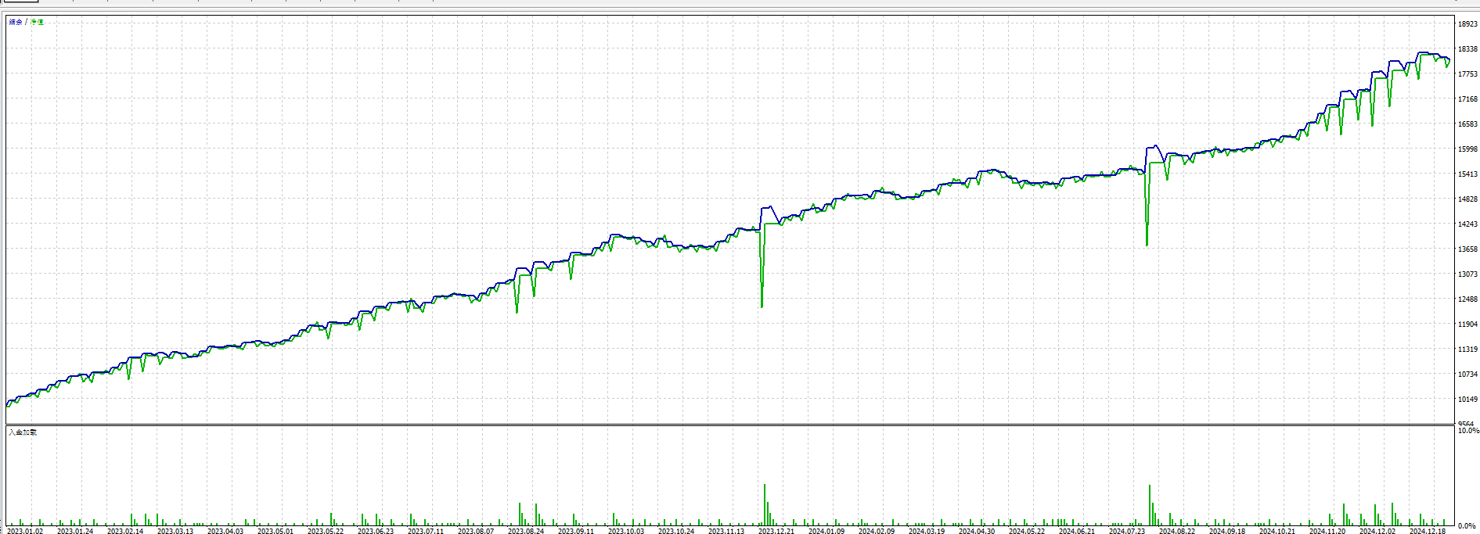Click the 2024.12.02 date label
The width and height of the screenshot is (1480, 534).
(x=1377, y=531)
